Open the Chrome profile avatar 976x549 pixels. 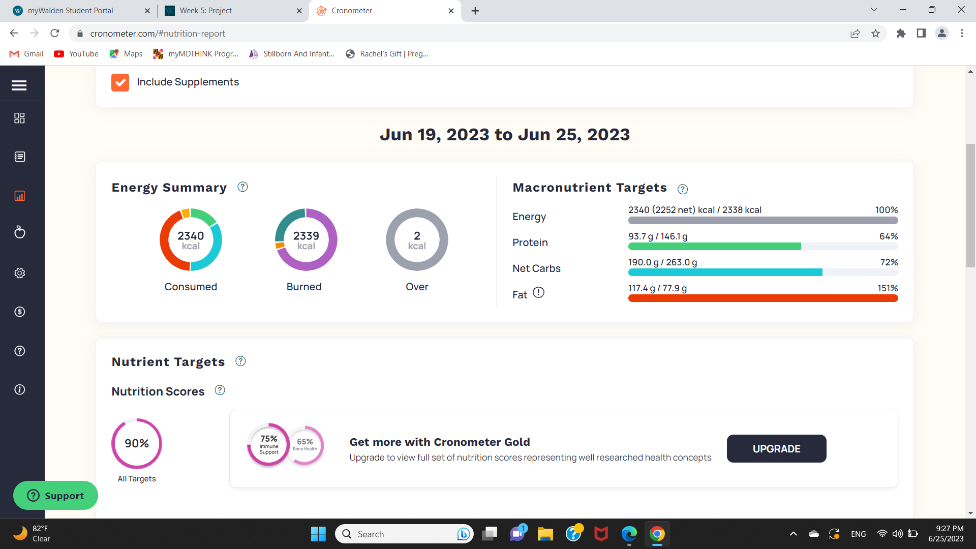(x=941, y=33)
